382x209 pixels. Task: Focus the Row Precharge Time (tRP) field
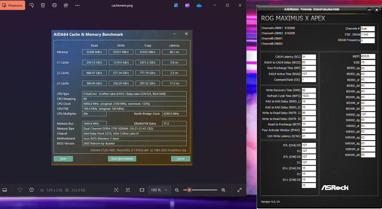[309, 68]
